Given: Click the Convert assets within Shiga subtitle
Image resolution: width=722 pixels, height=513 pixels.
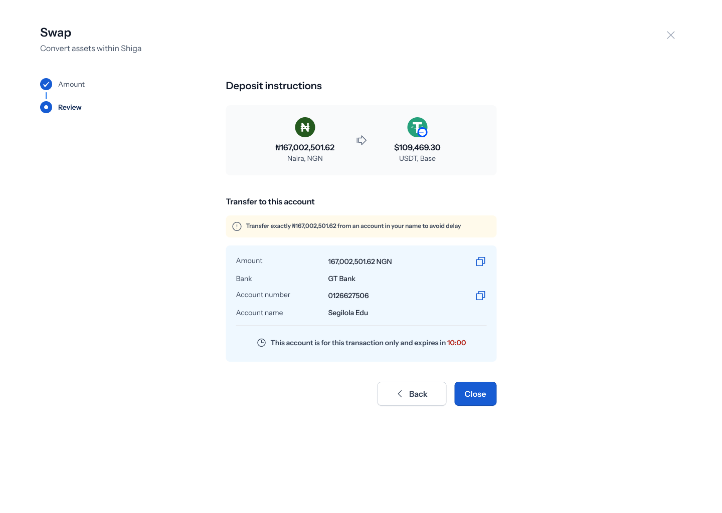Looking at the screenshot, I should click(x=91, y=48).
